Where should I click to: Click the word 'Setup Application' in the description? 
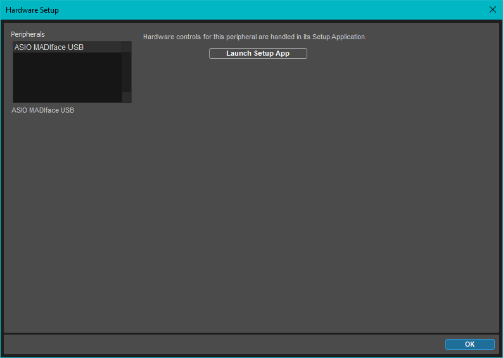tap(338, 37)
